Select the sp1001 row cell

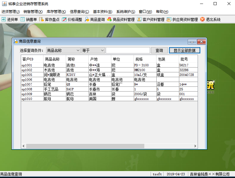[x=32, y=65]
